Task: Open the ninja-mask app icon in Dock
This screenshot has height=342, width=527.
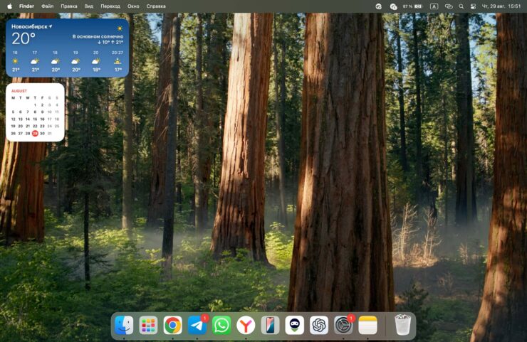Action: point(294,325)
